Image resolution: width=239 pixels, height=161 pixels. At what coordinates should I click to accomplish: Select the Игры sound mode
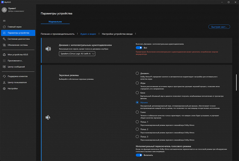point(137,83)
